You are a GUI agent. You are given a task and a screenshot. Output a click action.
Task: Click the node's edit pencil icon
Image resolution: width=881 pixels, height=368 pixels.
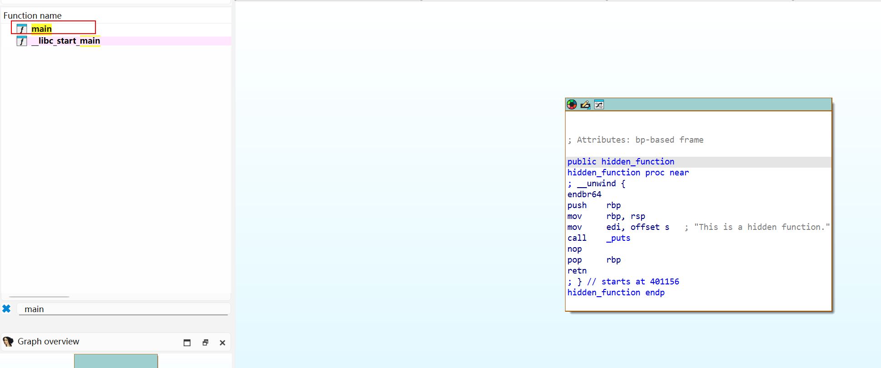coord(586,104)
